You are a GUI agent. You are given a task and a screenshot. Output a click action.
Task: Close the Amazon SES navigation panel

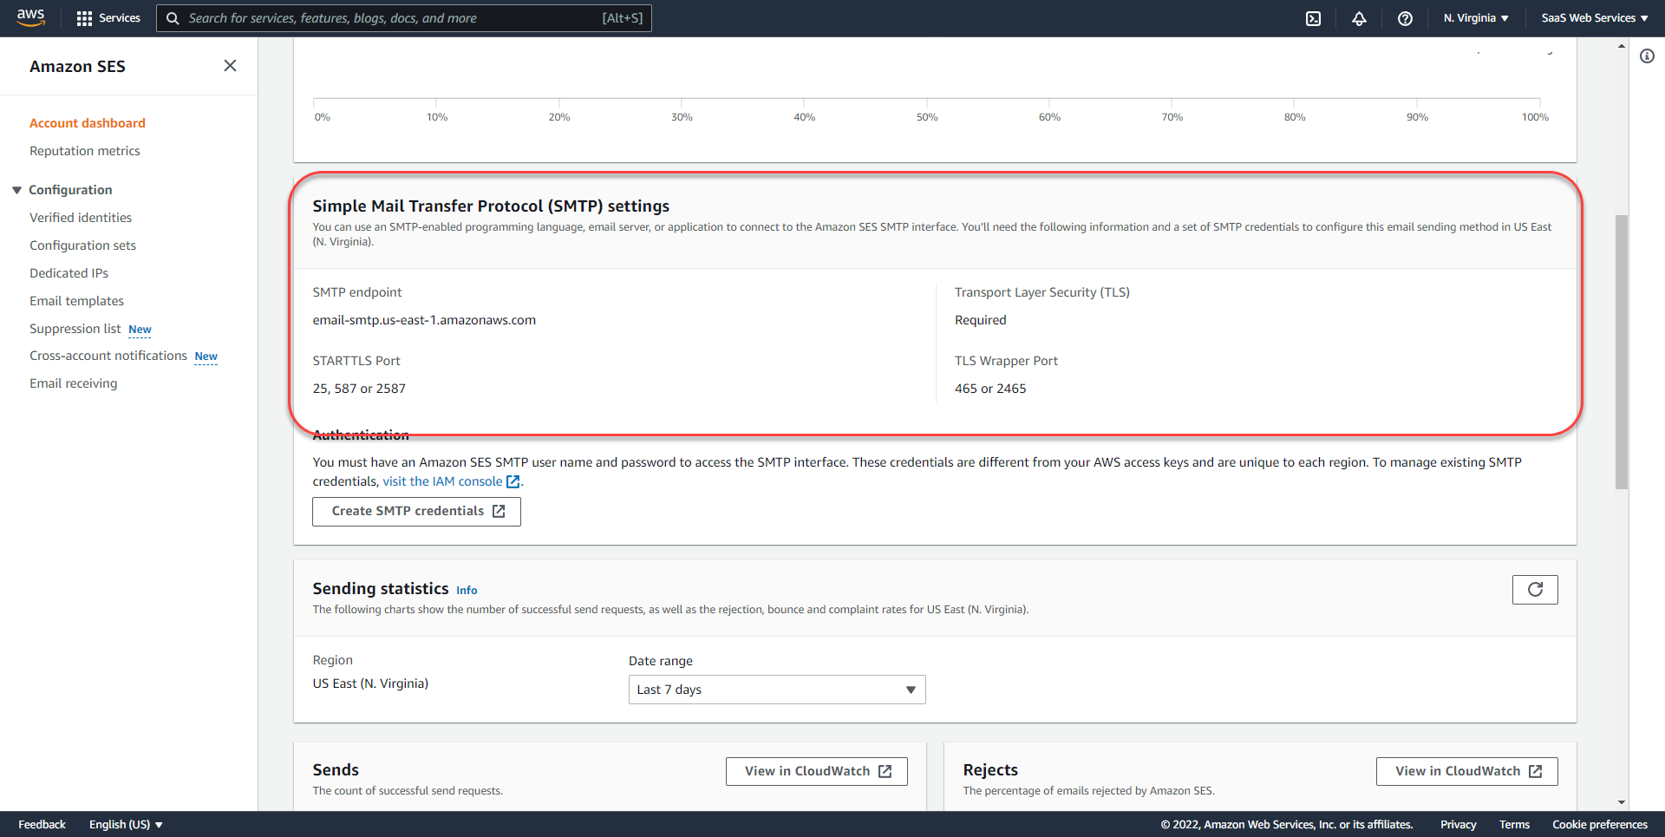coord(230,66)
